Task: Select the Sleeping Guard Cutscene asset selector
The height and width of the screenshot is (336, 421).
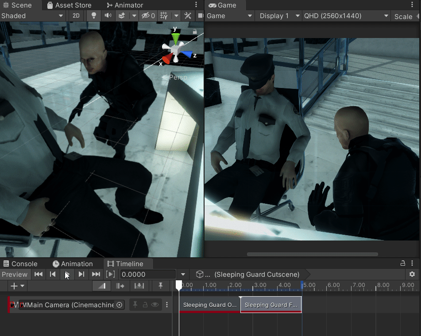Action: coord(250,274)
